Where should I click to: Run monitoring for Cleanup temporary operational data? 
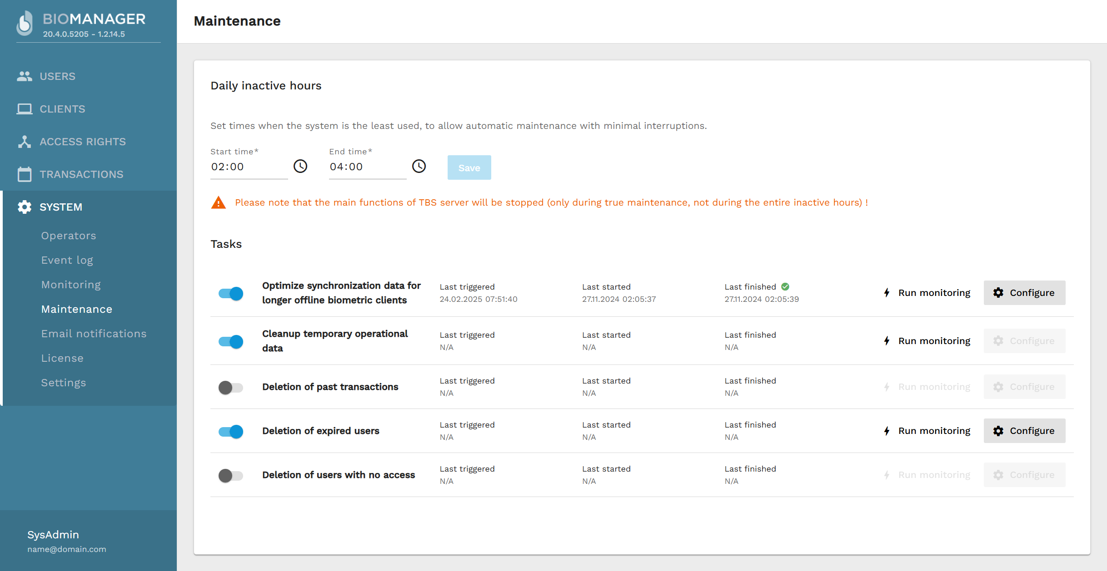(x=927, y=341)
